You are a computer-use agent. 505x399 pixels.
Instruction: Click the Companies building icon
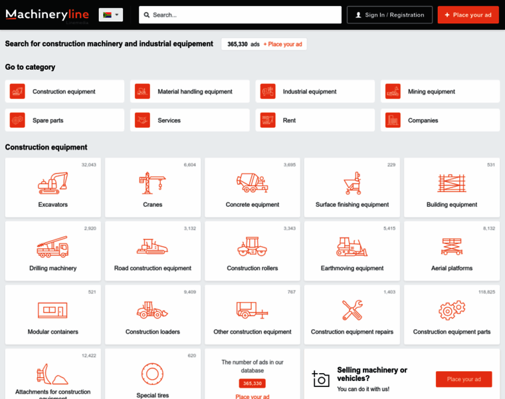393,120
